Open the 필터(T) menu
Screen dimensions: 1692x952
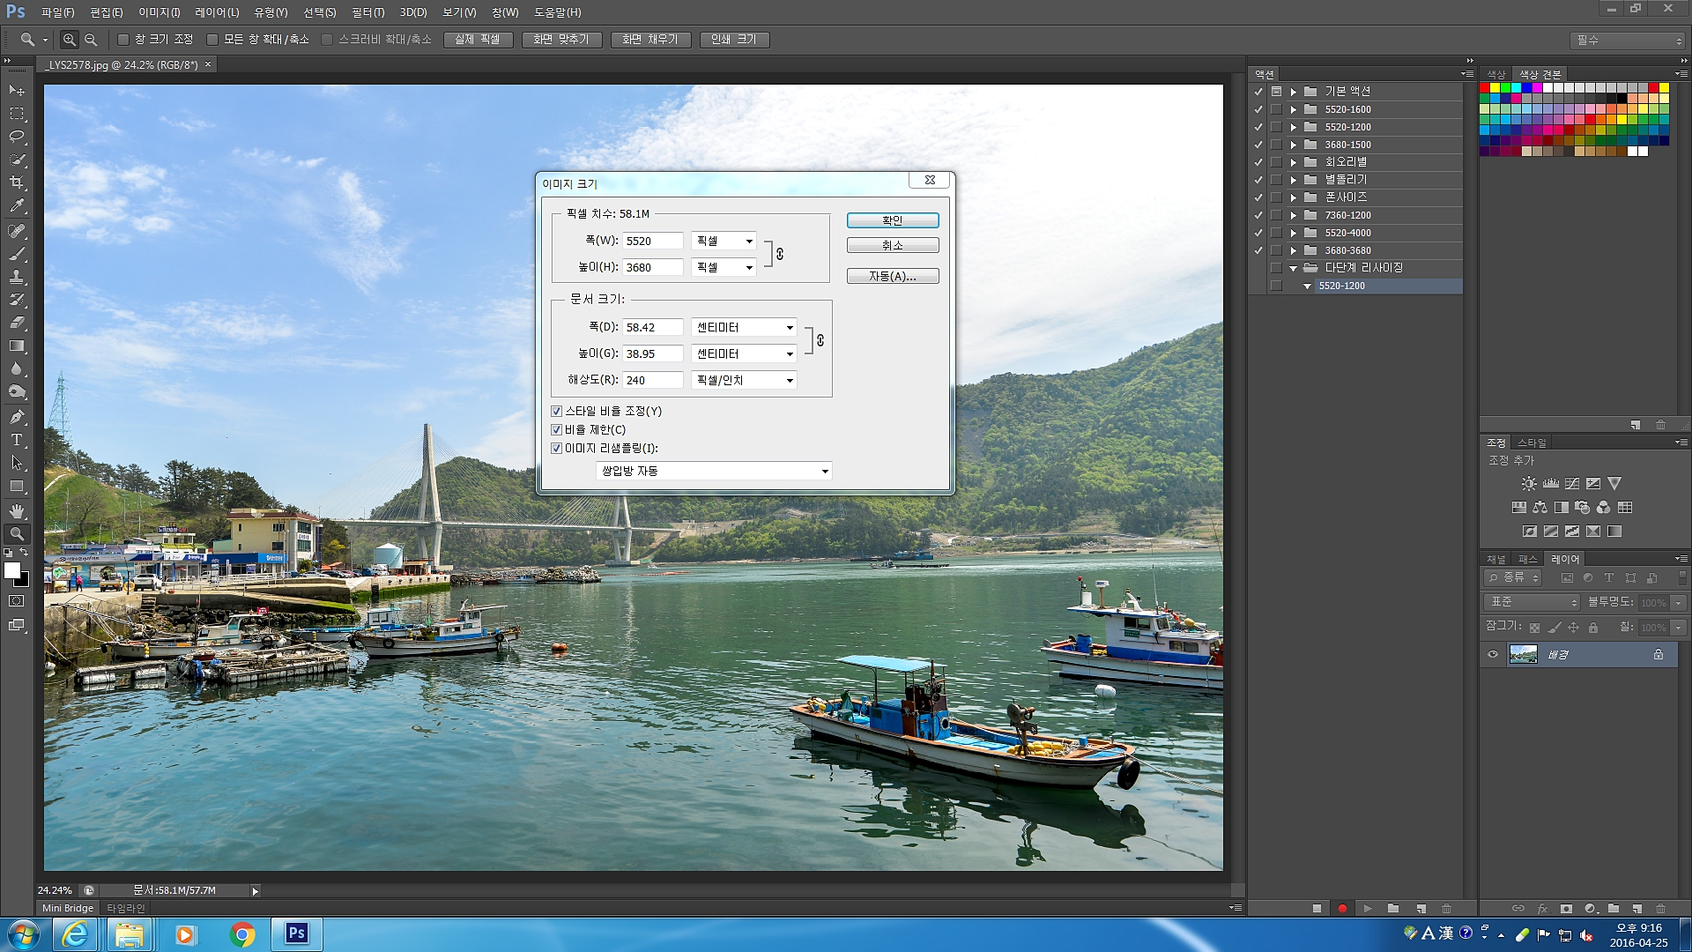click(367, 12)
